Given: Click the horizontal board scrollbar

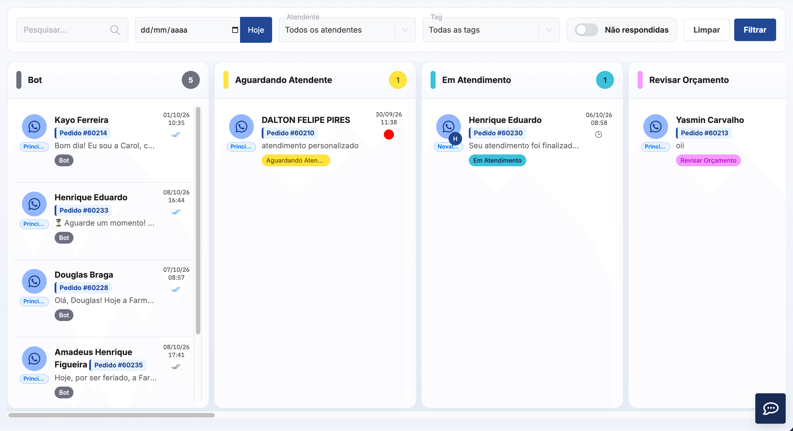Looking at the screenshot, I should (111, 415).
